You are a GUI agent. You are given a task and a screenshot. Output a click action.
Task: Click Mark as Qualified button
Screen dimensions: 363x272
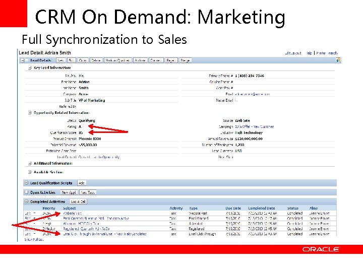coord(117,60)
